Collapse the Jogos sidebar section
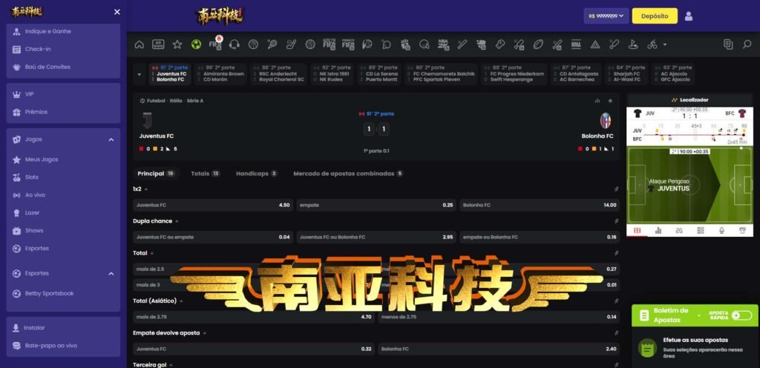This screenshot has height=368, width=760. 111,139
